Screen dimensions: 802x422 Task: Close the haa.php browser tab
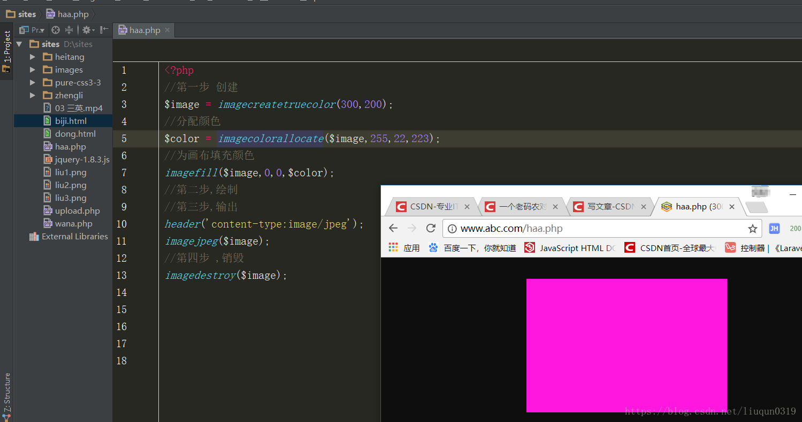point(732,207)
